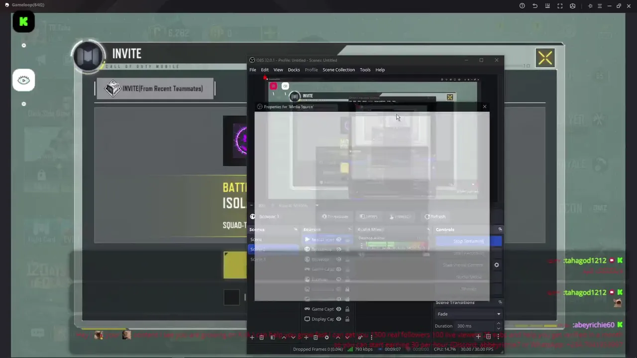The height and width of the screenshot is (358, 637).
Task: Click Studio Mode button
Action: click(x=468, y=277)
